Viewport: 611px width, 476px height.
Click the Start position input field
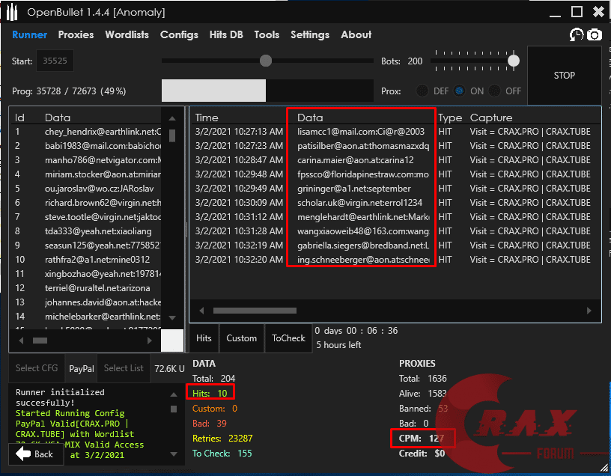(x=55, y=61)
